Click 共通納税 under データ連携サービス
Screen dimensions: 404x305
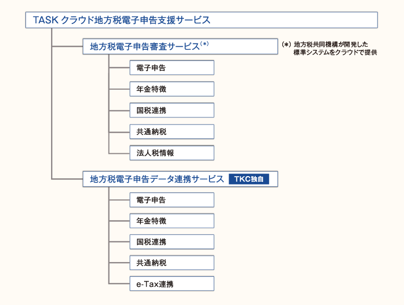[172, 263]
